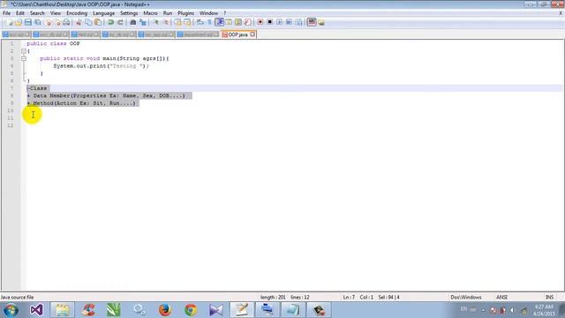The image size is (565, 318).
Task: Click the Document Map toolbar icon
Action: tap(238, 22)
